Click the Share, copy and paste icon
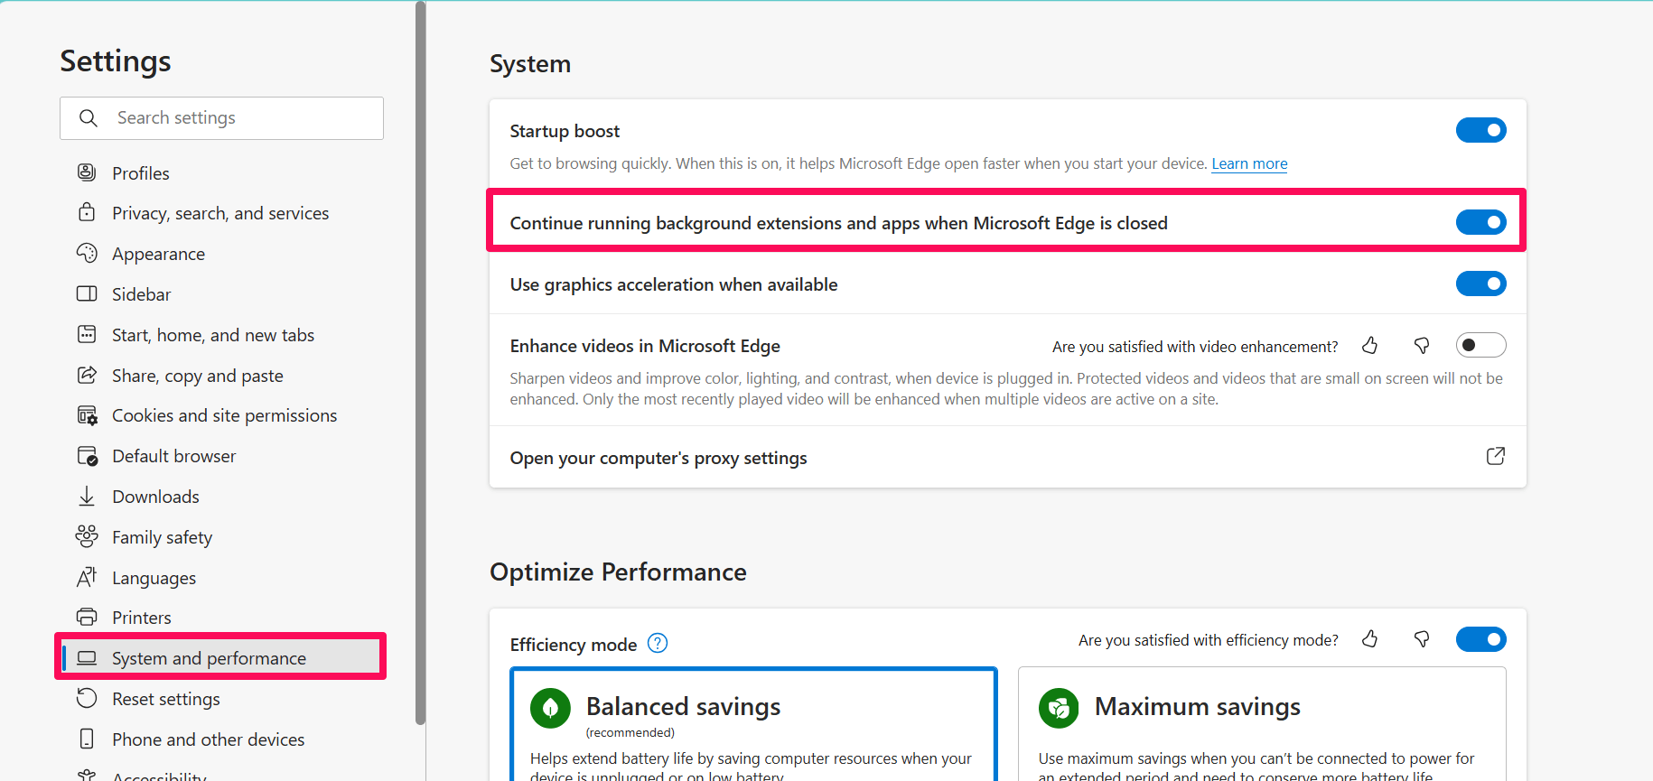1653x781 pixels. pos(87,375)
